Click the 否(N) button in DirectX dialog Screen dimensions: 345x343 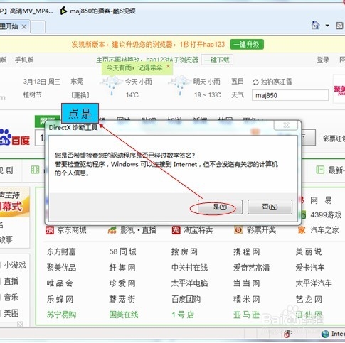pos(270,207)
